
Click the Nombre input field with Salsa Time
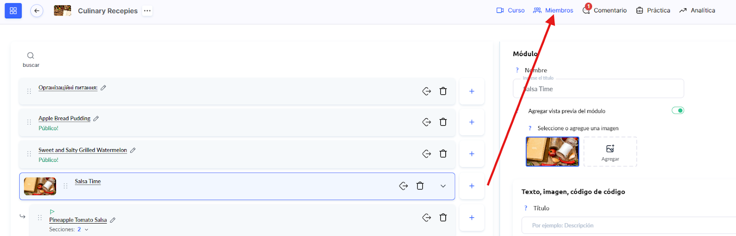598,89
